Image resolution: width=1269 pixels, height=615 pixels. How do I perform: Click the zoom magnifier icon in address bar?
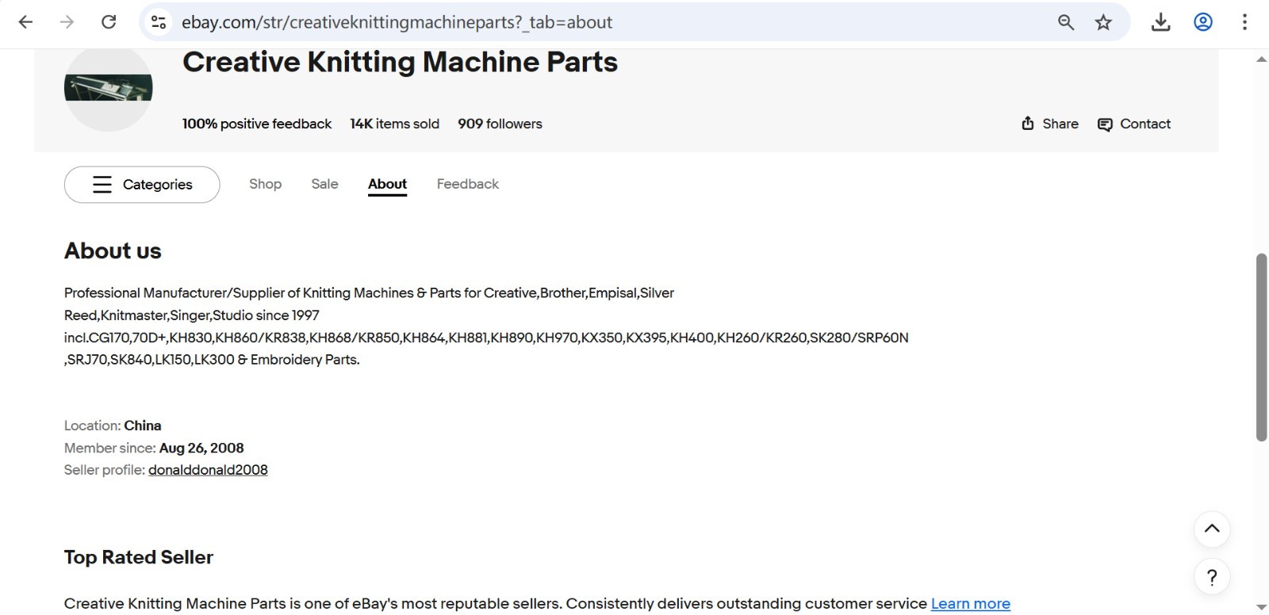click(x=1066, y=22)
